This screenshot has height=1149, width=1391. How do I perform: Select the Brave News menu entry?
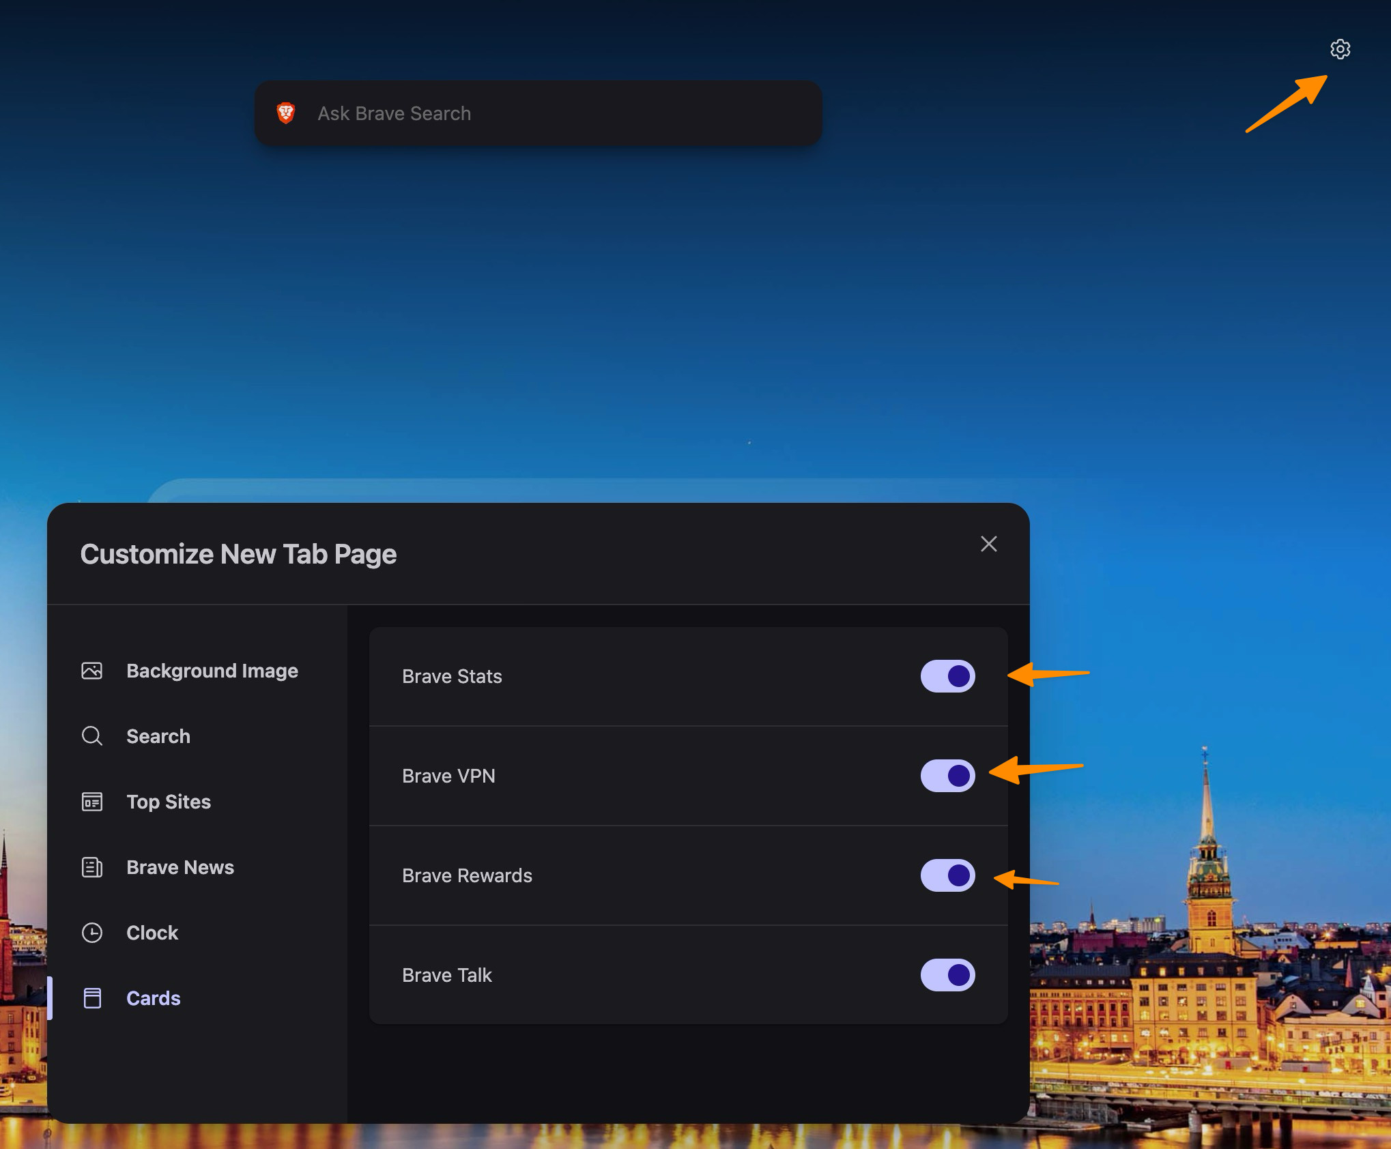(x=180, y=867)
